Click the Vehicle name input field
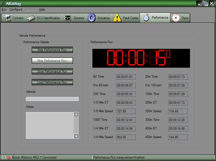 52,99
